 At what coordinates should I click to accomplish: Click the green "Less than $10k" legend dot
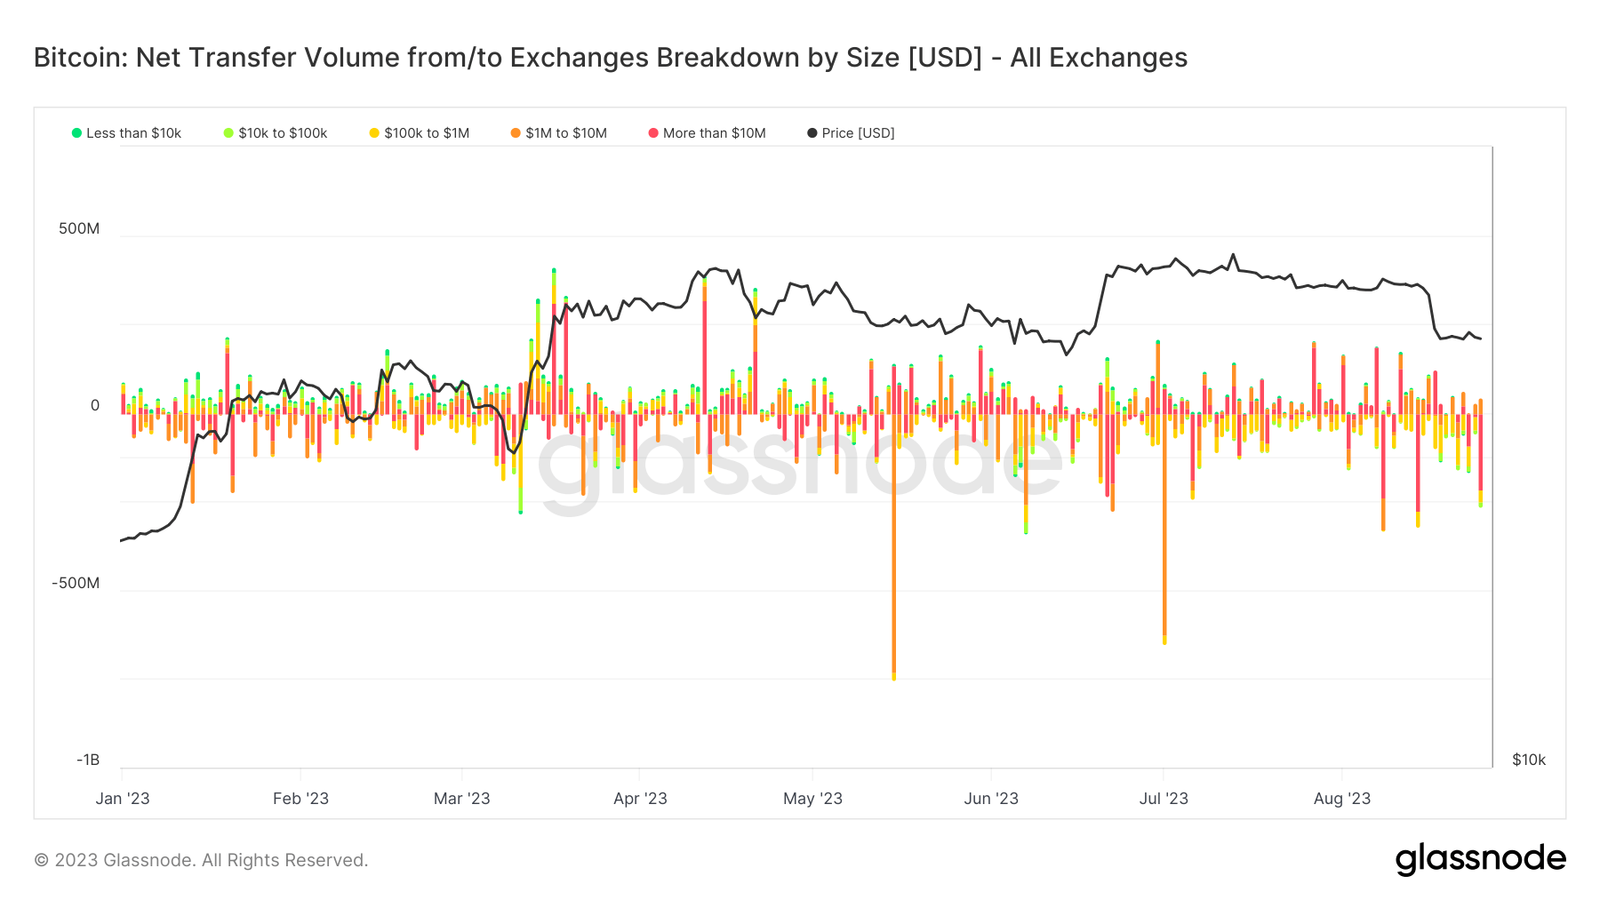76,133
